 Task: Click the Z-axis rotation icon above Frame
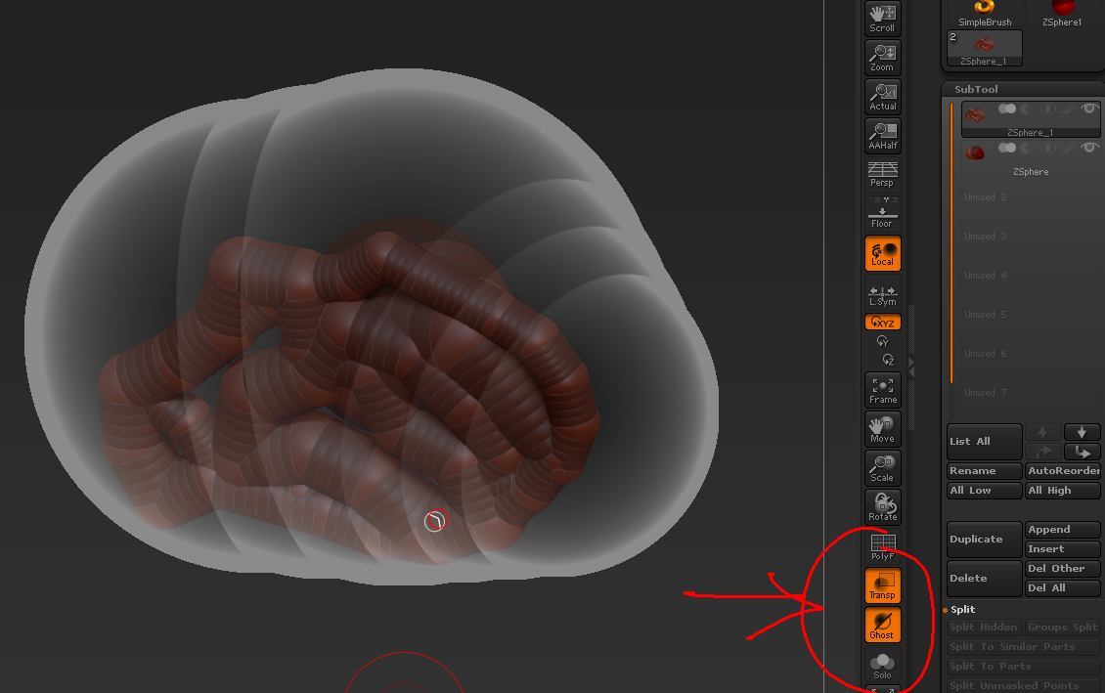coord(888,360)
